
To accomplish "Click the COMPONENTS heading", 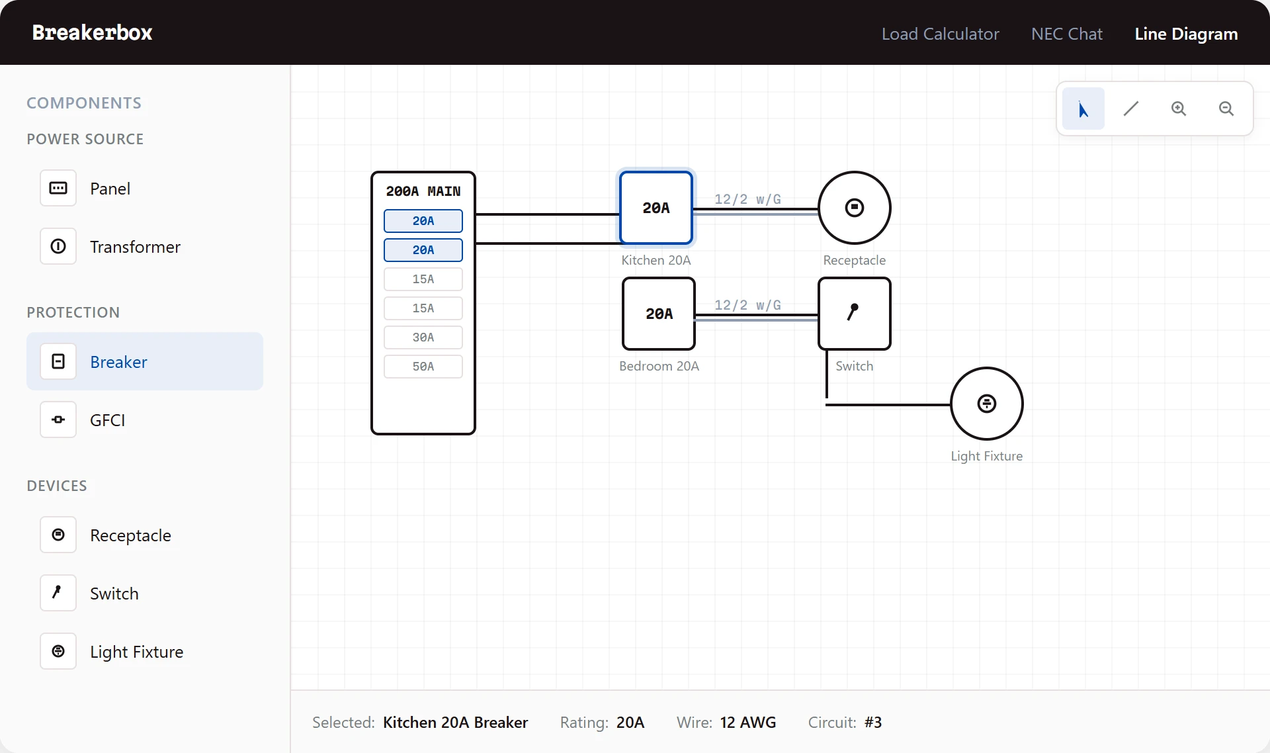I will (84, 103).
